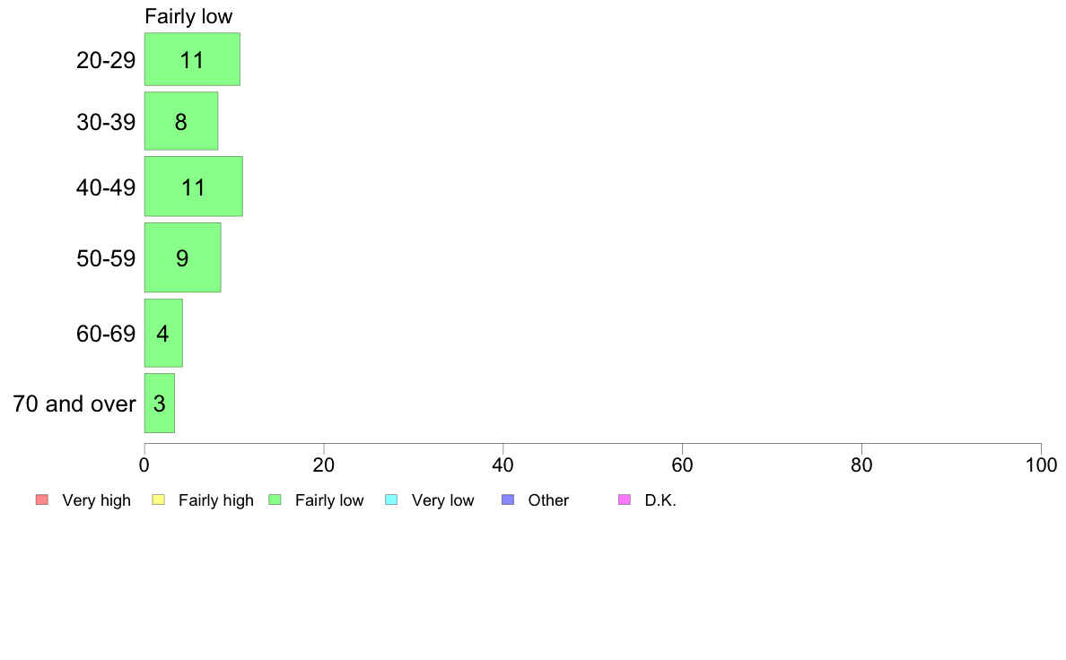Click the 60 tick label on axis
This screenshot has height=660, width=1066.
(x=682, y=465)
